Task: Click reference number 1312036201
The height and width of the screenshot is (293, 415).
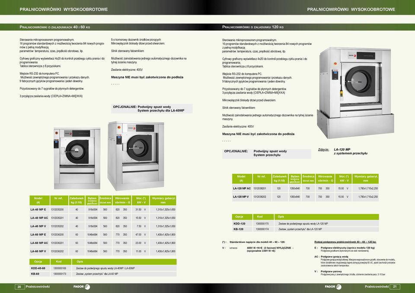Action: click(x=57, y=243)
